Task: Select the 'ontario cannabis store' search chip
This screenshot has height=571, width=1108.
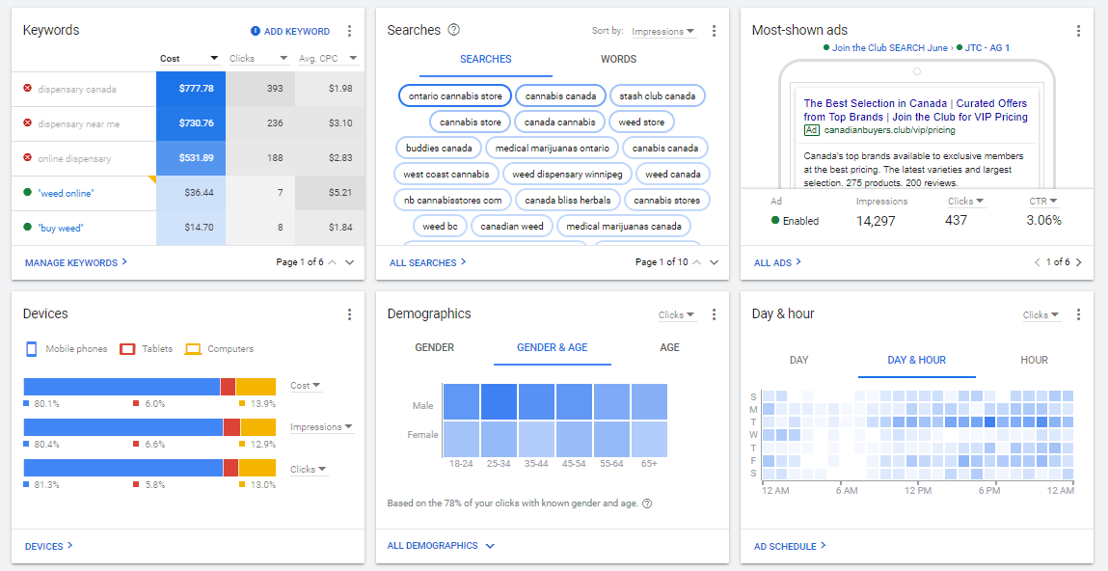Action: (454, 95)
